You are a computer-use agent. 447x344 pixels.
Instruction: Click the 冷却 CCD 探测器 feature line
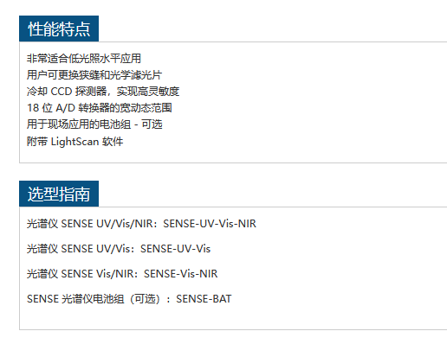pos(103,92)
